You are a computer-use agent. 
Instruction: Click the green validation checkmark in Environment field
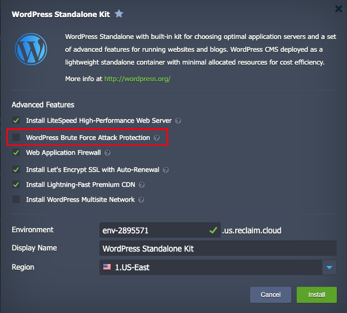tap(213, 230)
